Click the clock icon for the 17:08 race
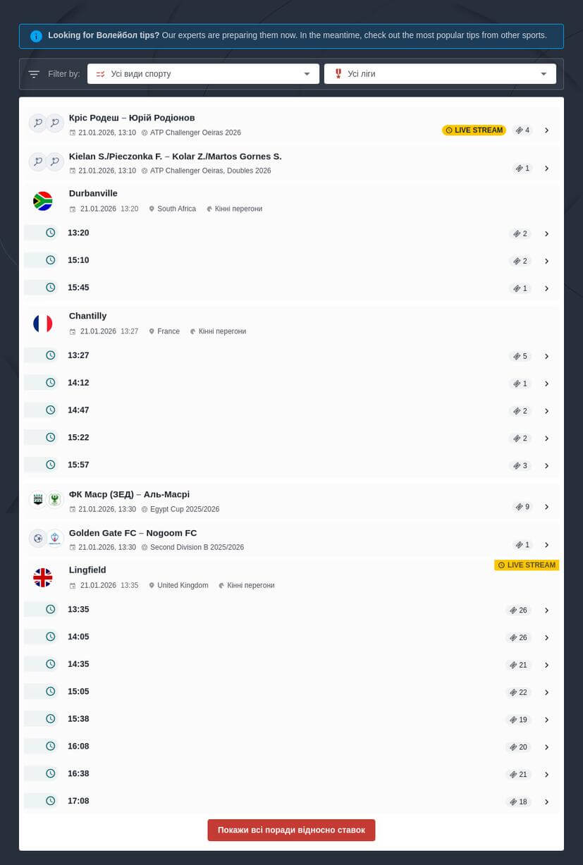This screenshot has height=865, width=583. tap(51, 801)
